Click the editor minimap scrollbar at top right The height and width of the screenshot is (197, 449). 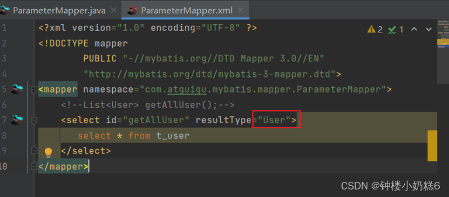click(x=443, y=51)
